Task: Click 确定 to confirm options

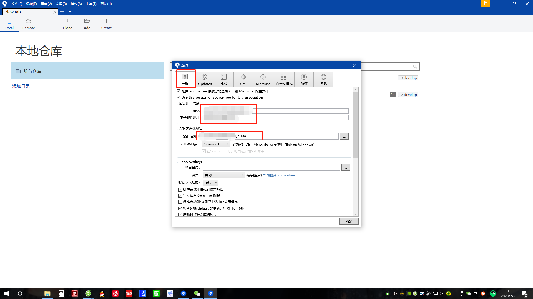Action: coord(349,221)
